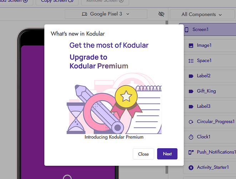The height and width of the screenshot is (179, 236).
Task: Select Push_Notifications1 component in tree
Action: click(210, 152)
